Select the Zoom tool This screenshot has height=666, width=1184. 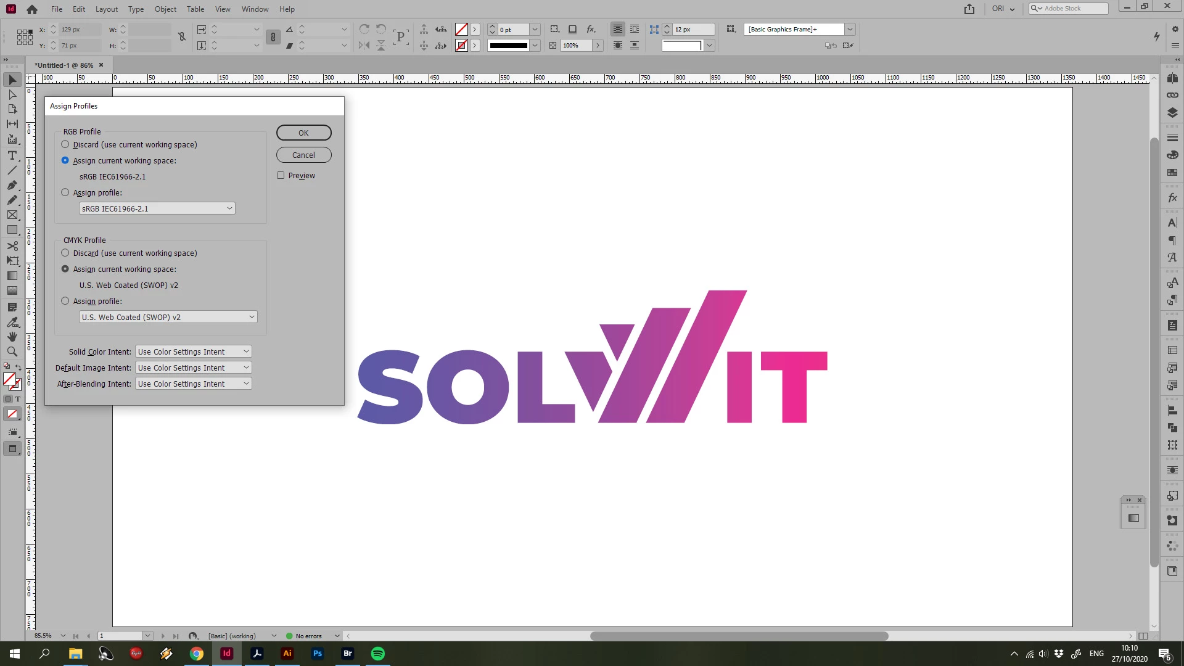pyautogui.click(x=12, y=351)
